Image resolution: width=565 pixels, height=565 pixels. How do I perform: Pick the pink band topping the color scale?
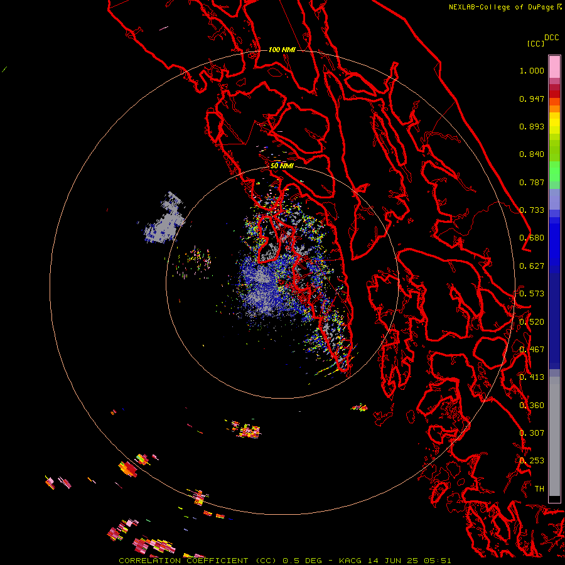[554, 67]
